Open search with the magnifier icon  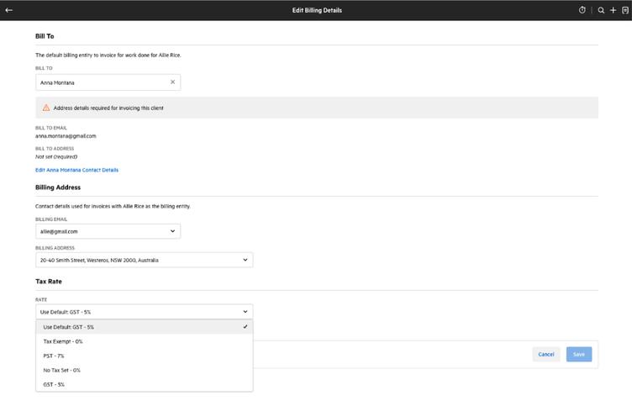[x=601, y=10]
